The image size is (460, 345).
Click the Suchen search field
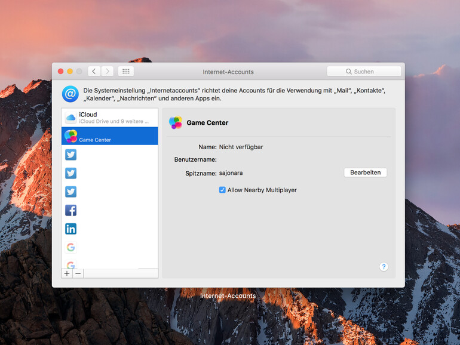point(364,72)
